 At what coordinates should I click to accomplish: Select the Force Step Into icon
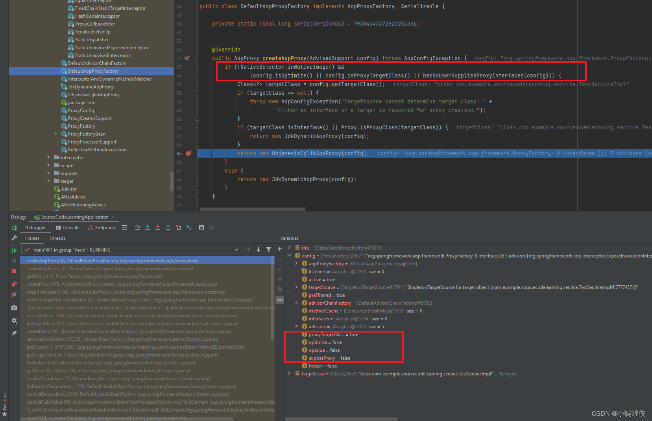(x=157, y=227)
